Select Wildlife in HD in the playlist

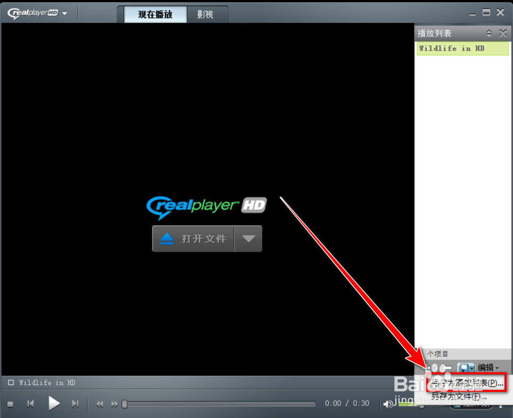point(462,48)
